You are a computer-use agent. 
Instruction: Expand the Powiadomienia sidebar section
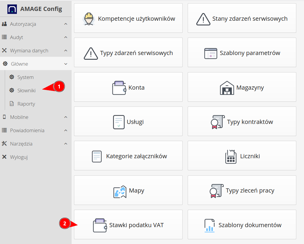27,130
